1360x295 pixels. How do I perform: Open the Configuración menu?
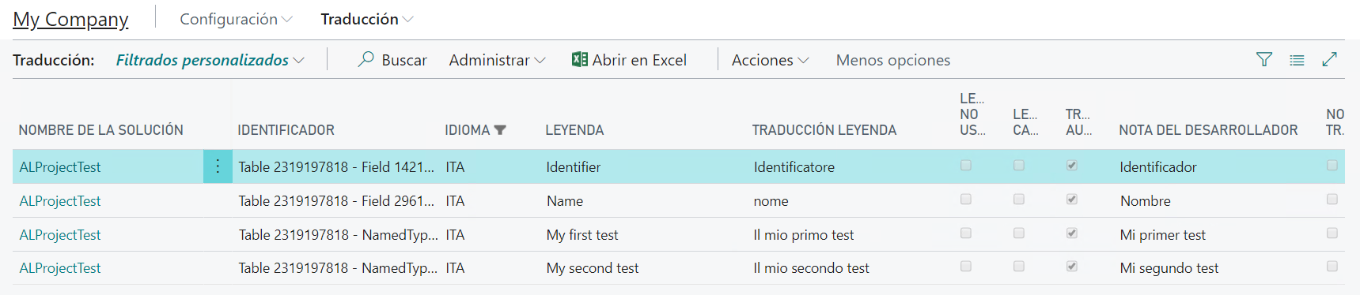tap(236, 19)
